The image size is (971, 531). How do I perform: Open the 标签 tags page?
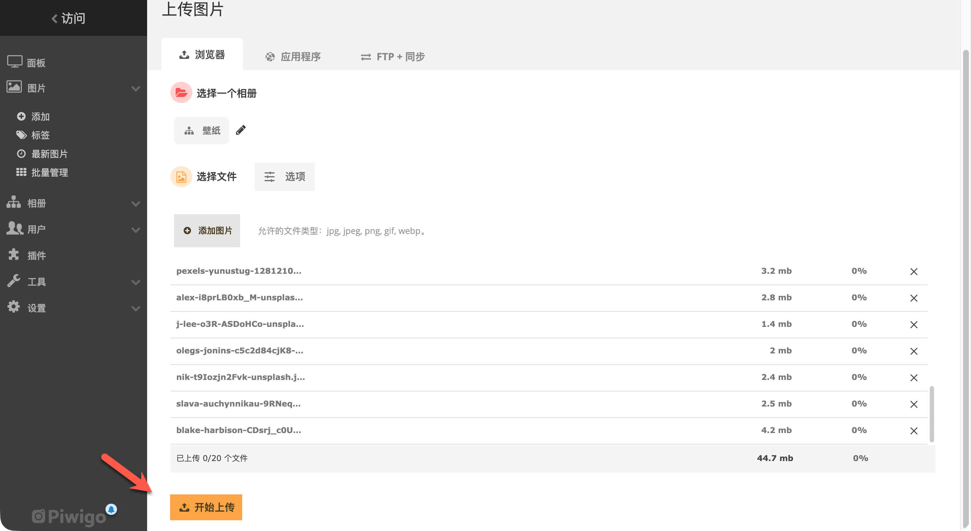[40, 135]
